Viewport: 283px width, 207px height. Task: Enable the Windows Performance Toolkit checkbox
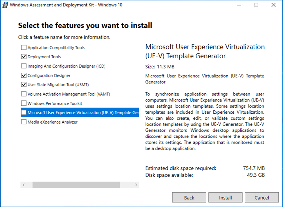click(24, 104)
